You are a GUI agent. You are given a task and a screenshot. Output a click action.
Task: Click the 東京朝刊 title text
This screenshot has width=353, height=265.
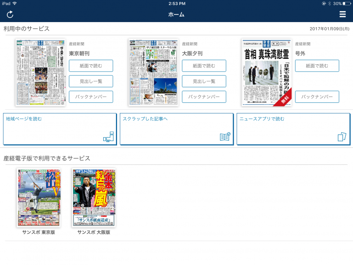point(79,53)
